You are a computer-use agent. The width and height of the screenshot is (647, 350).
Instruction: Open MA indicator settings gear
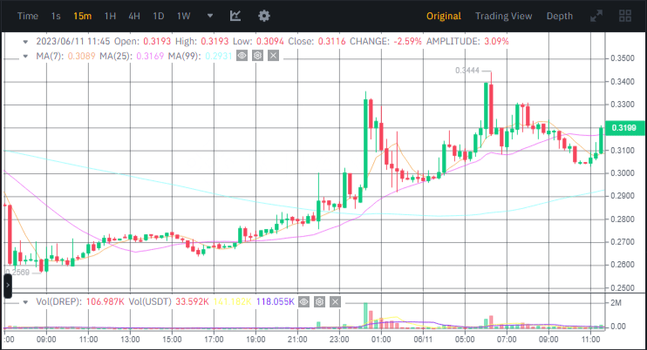(257, 56)
